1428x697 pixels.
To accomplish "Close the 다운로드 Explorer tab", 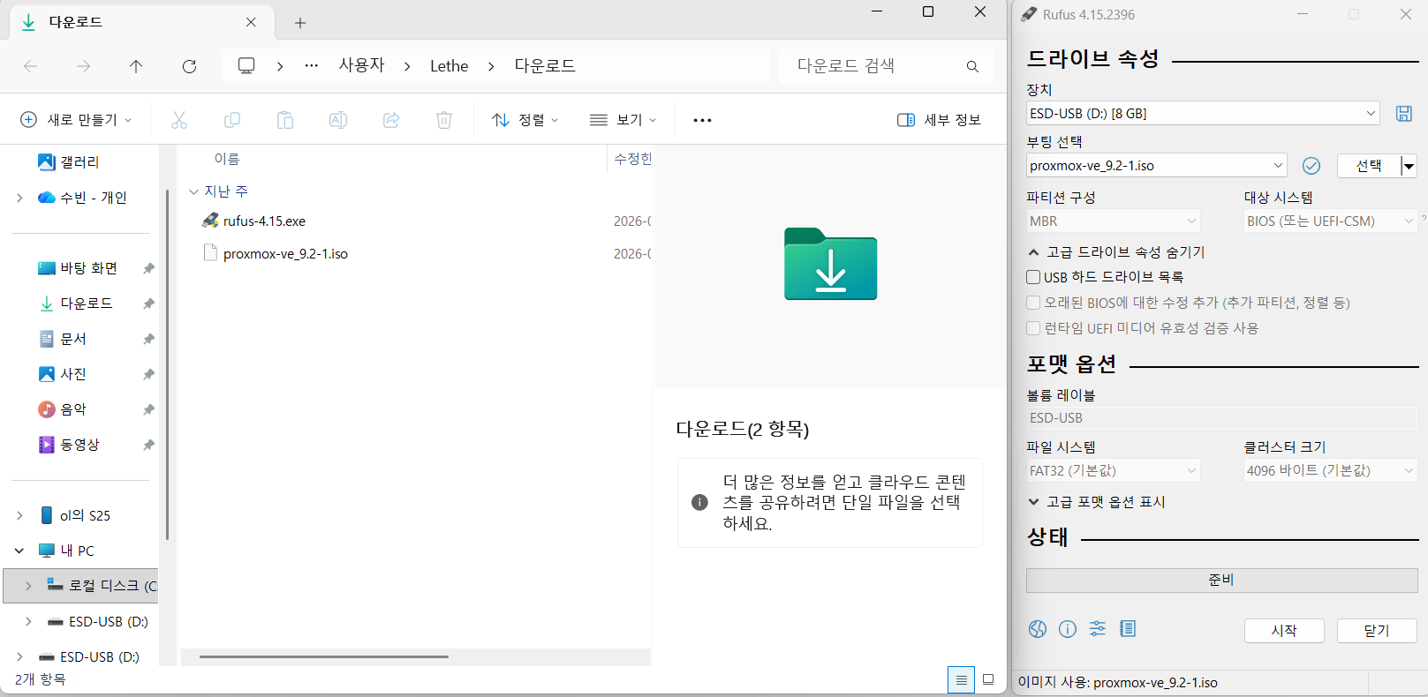I will point(251,22).
